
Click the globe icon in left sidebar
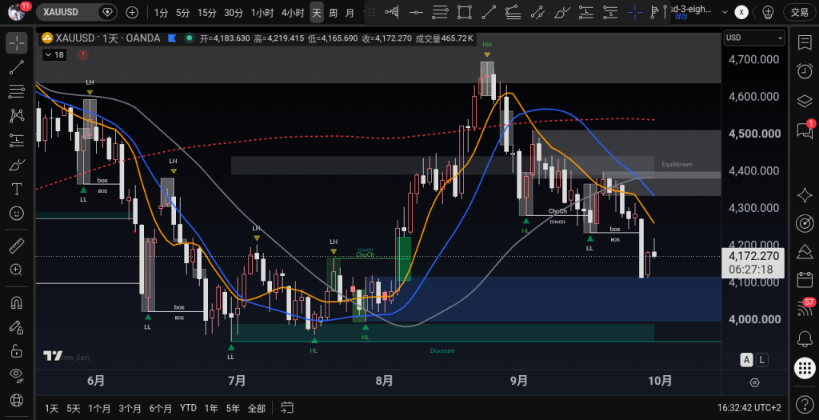click(x=17, y=400)
